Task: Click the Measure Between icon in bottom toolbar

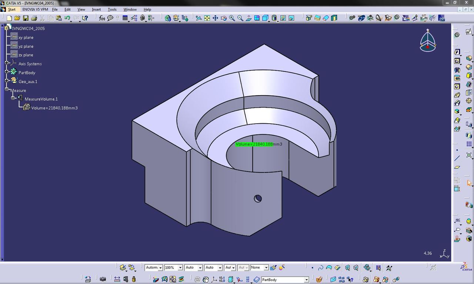Action: click(117, 280)
